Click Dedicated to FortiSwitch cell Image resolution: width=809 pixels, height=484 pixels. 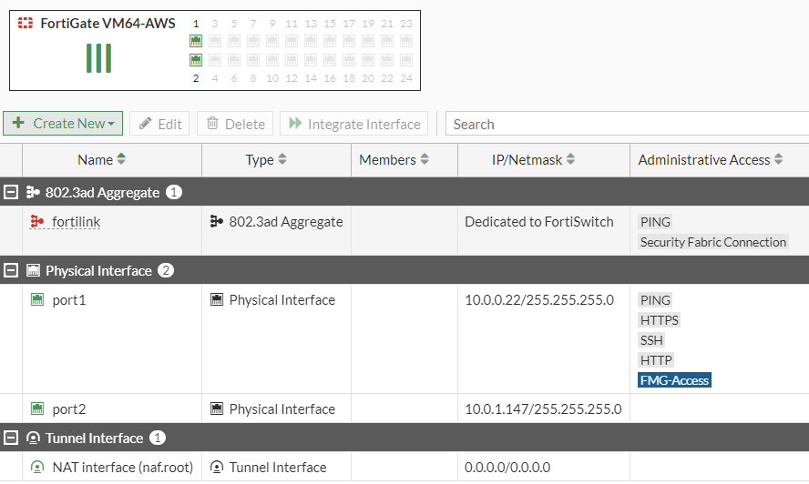[x=539, y=222]
